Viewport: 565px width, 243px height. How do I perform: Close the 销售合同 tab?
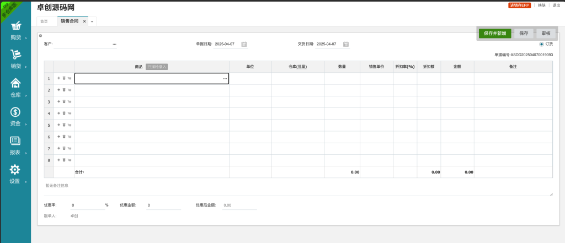tap(84, 21)
